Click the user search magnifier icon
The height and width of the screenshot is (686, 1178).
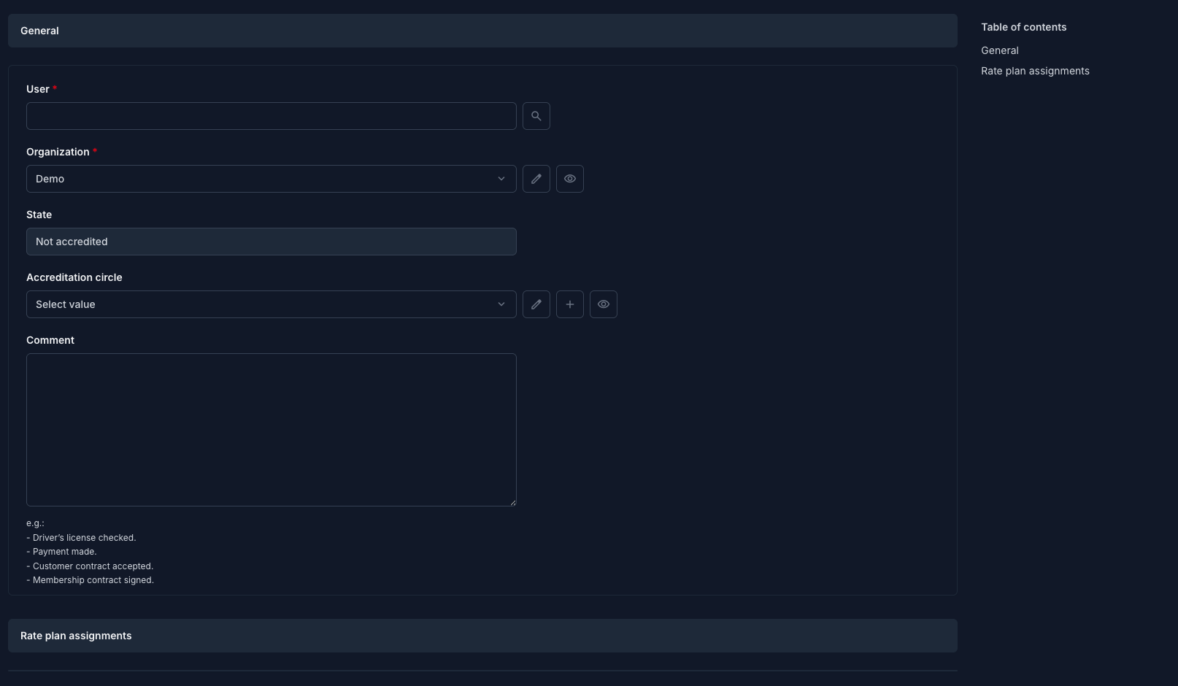536,116
